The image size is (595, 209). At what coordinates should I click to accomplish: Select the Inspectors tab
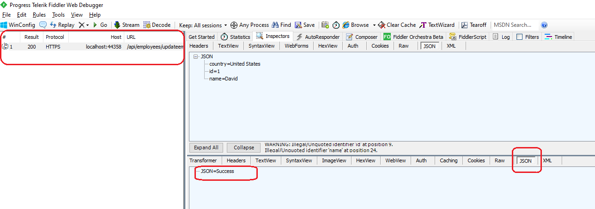click(x=273, y=36)
